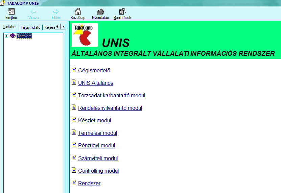The image size is (281, 193).
Task: Click the UNIS heading text
Action: click(x=116, y=43)
